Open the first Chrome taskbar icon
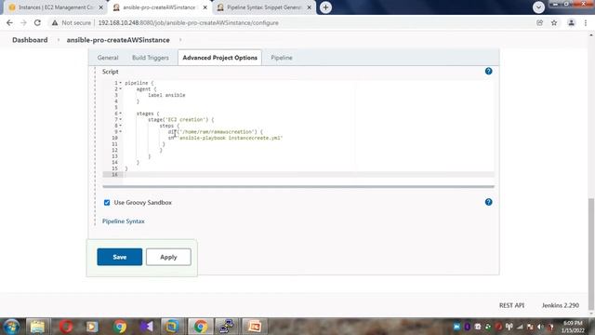Image resolution: width=595 pixels, height=335 pixels. (x=120, y=327)
